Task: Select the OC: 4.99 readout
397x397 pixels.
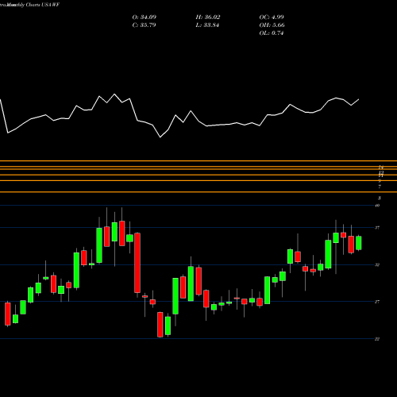Action: [272, 17]
